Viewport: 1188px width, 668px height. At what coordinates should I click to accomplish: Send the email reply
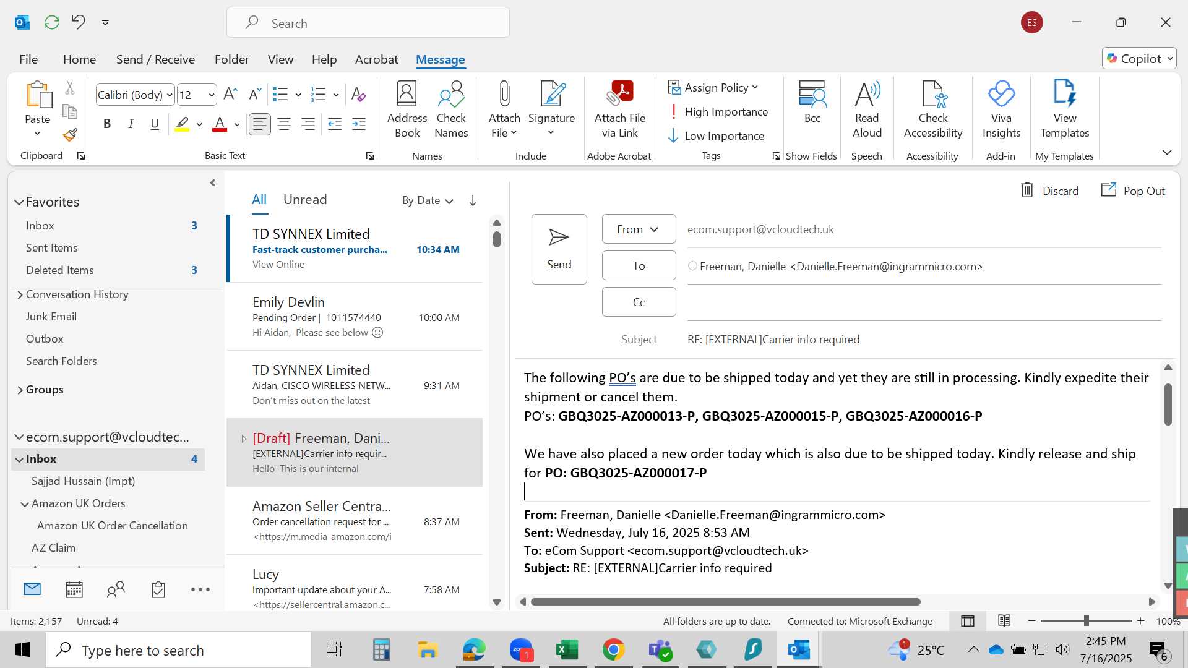click(559, 249)
